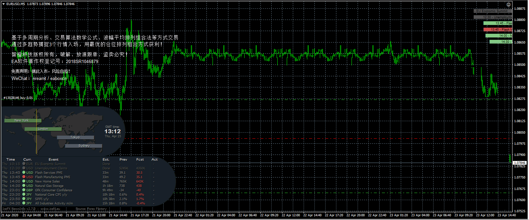
Task: Click the green dot beside National Core CPI
Action: pyautogui.click(x=24, y=194)
